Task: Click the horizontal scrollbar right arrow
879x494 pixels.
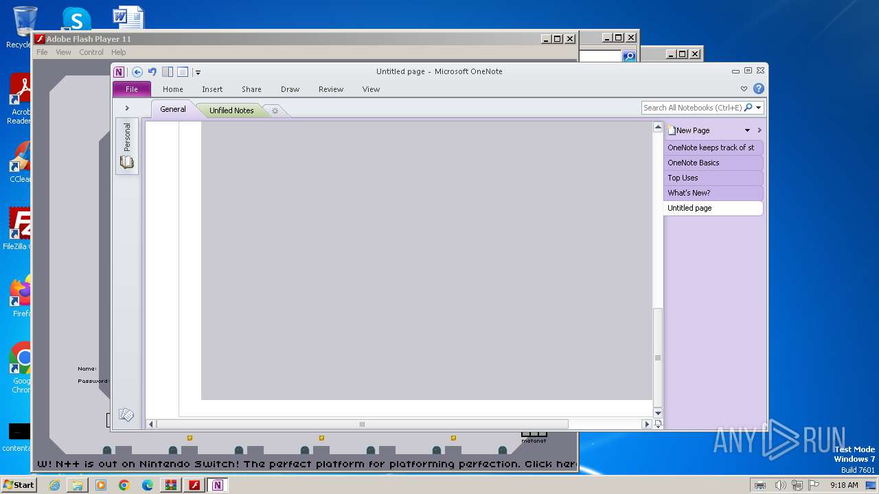Action: tap(646, 424)
